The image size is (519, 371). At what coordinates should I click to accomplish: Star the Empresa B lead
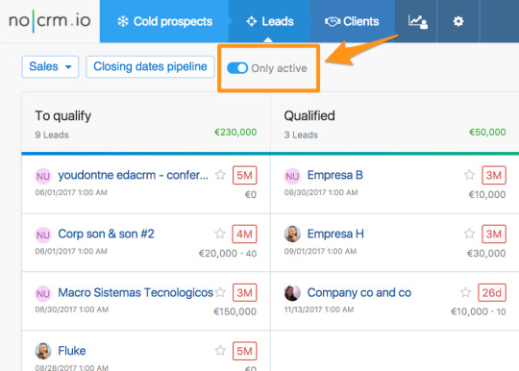click(x=469, y=175)
